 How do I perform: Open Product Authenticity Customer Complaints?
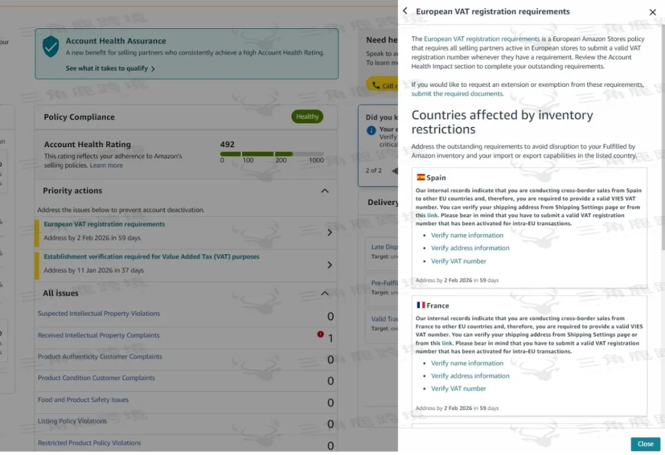coord(100,356)
